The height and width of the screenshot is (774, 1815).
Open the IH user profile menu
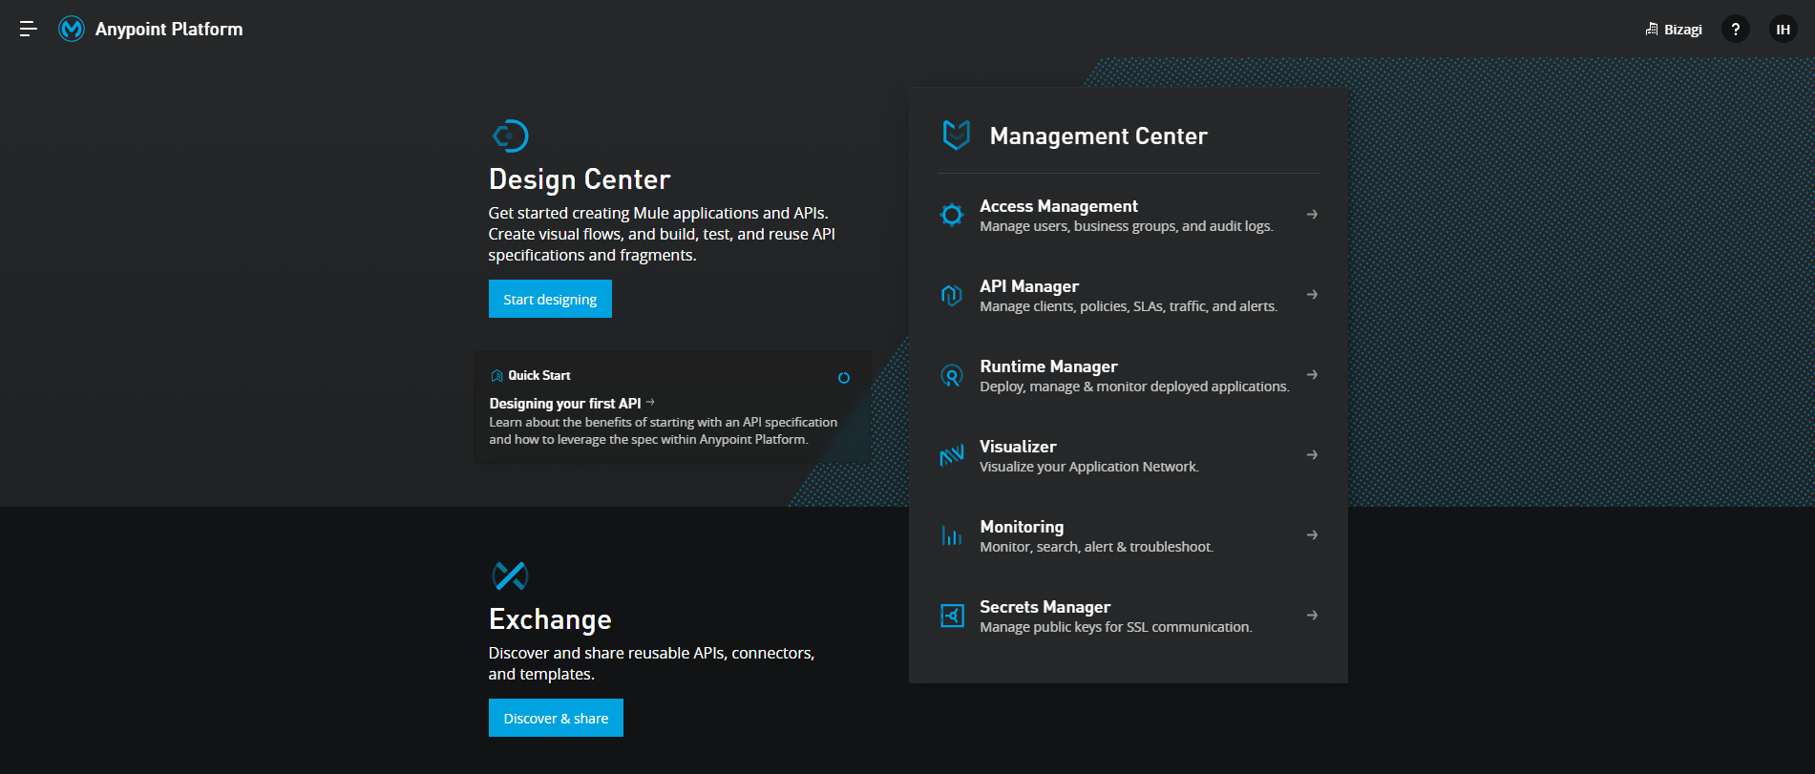(1783, 30)
